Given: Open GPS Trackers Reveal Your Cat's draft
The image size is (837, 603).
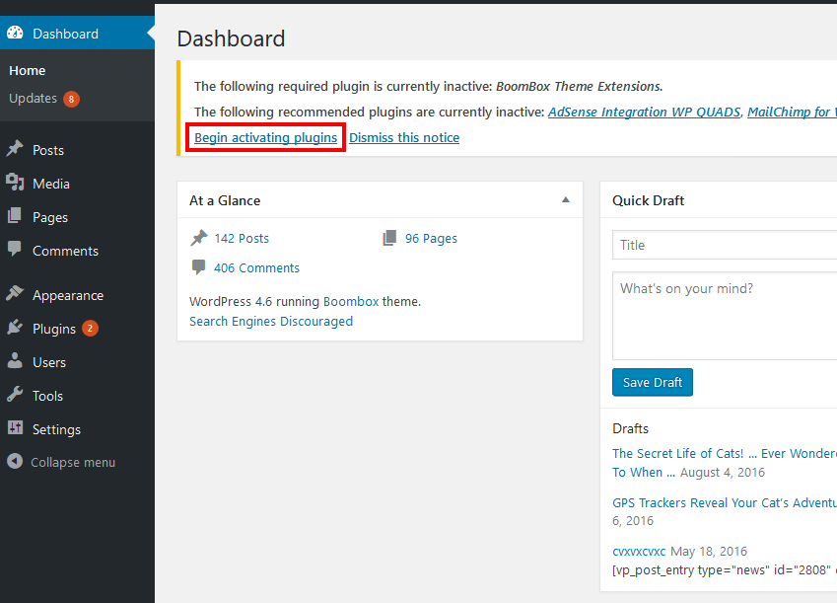Looking at the screenshot, I should (725, 503).
